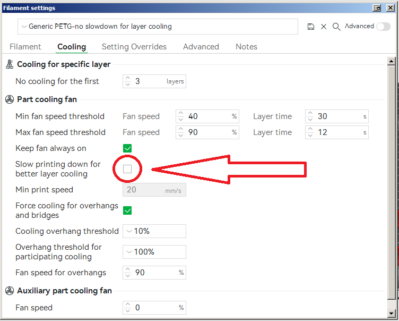Close the Filament settings window
The width and height of the screenshot is (399, 321).
[x=391, y=8]
